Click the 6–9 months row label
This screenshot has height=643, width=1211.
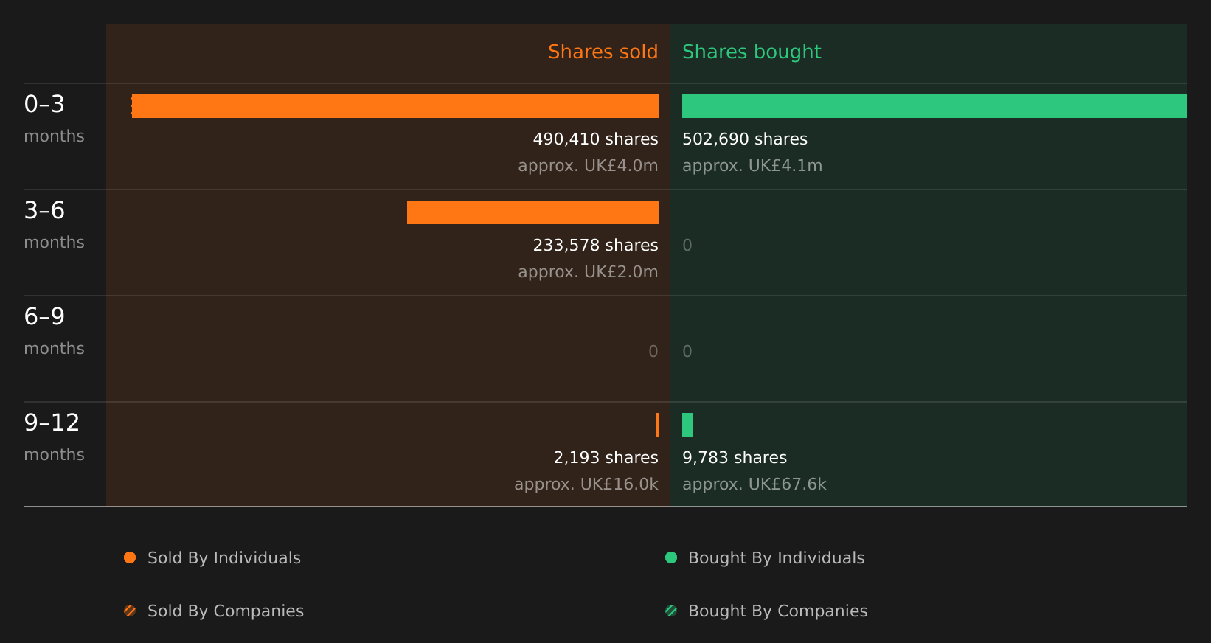click(x=54, y=331)
